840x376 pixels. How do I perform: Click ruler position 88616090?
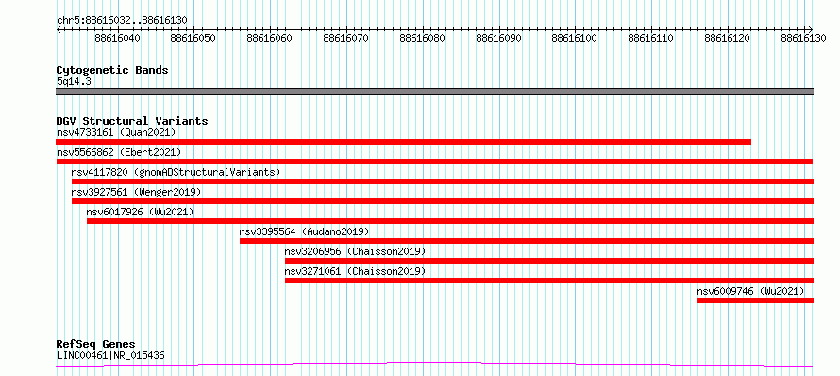pyautogui.click(x=498, y=38)
